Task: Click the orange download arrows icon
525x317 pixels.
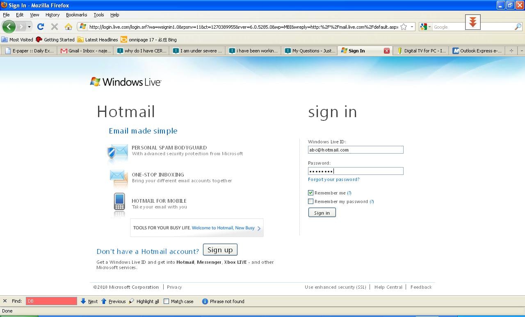Action: [x=473, y=22]
